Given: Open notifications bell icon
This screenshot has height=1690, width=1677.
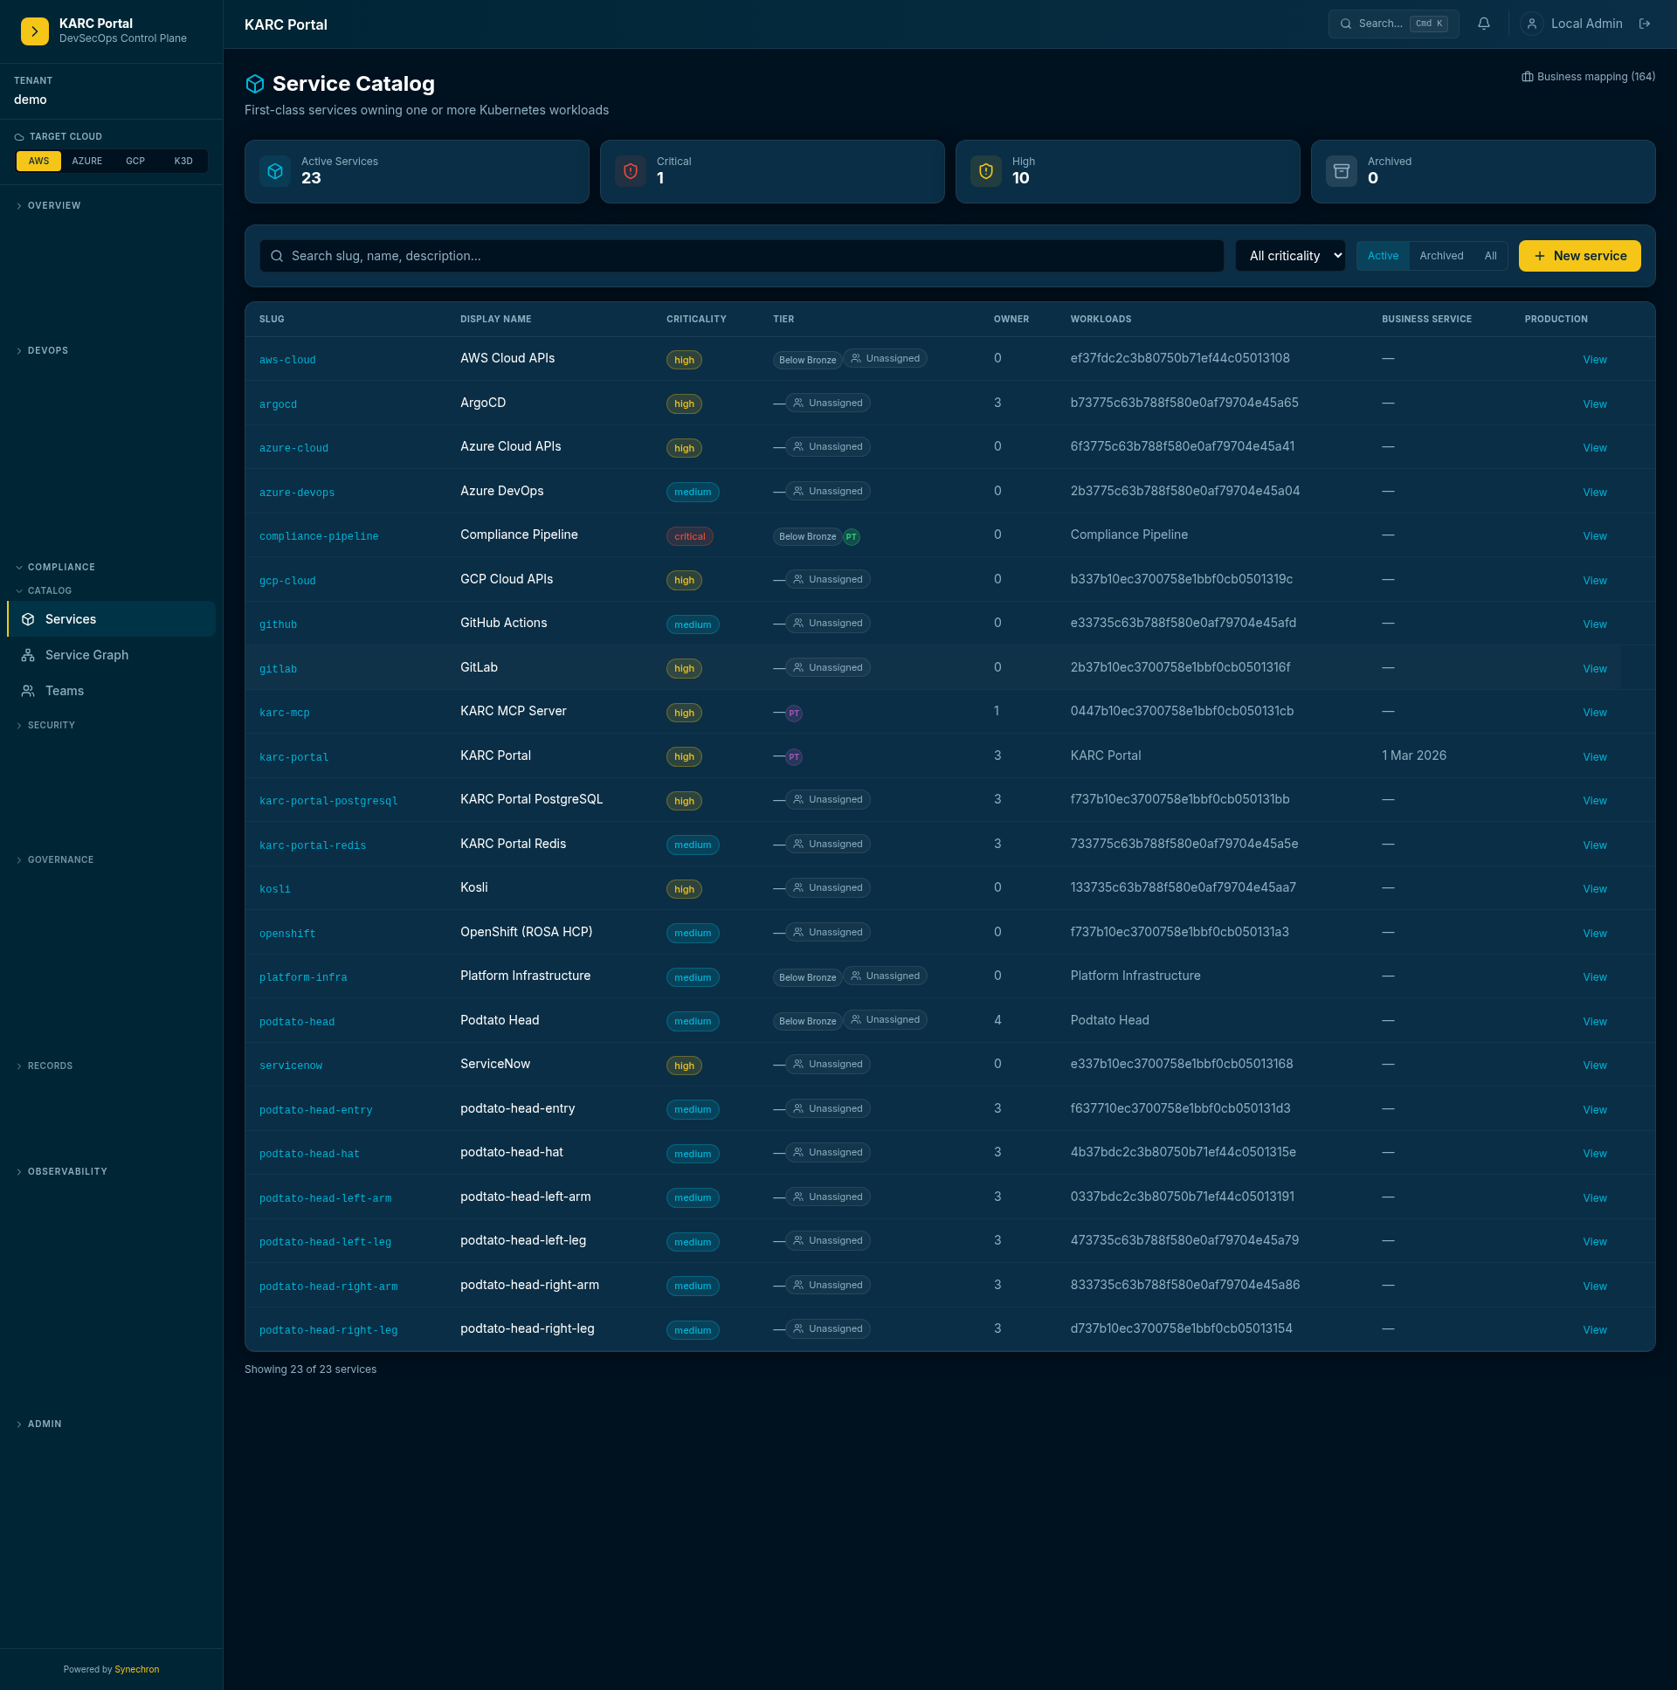Looking at the screenshot, I should (1484, 24).
